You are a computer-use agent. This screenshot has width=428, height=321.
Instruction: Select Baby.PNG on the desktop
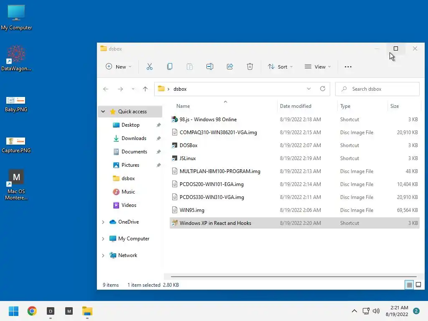tap(16, 104)
